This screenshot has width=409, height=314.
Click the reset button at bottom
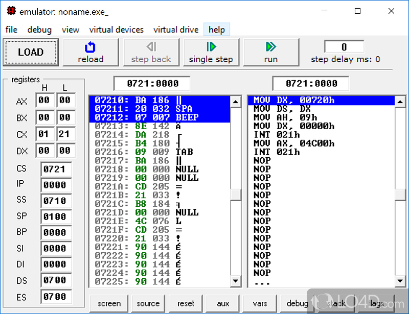pyautogui.click(x=186, y=303)
